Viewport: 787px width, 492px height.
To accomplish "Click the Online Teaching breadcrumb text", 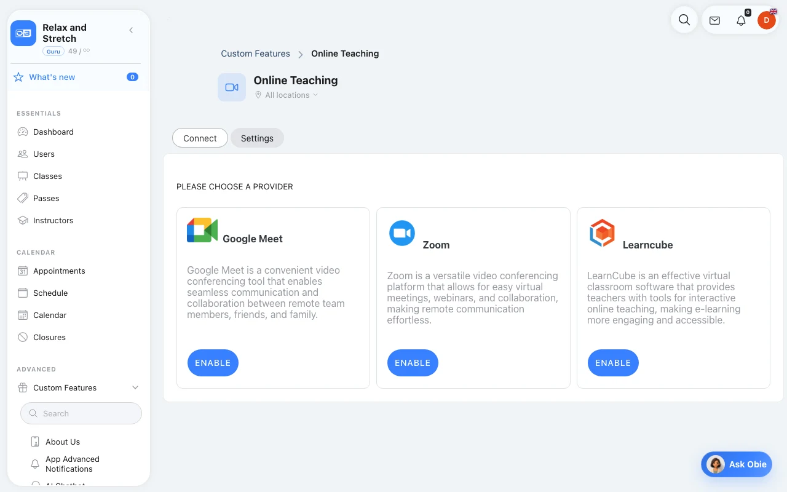I will coord(345,54).
